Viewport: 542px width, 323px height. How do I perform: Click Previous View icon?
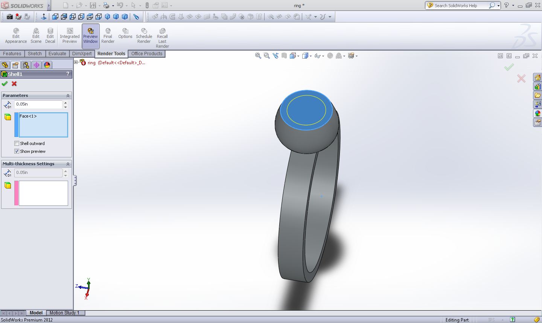[276, 56]
